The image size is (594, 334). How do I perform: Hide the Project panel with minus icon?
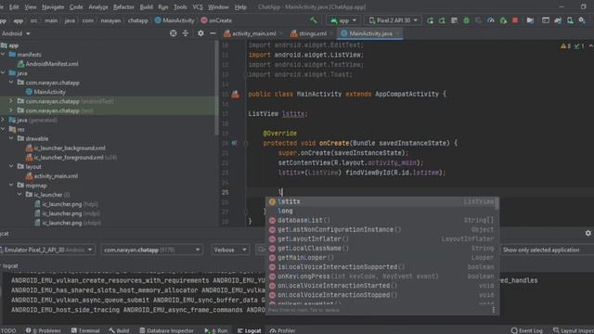tap(213, 33)
